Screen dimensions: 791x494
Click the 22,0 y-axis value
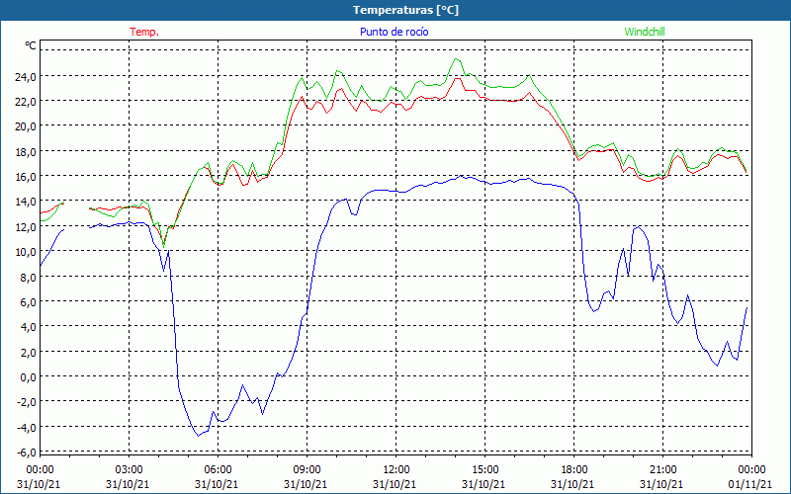(25, 102)
